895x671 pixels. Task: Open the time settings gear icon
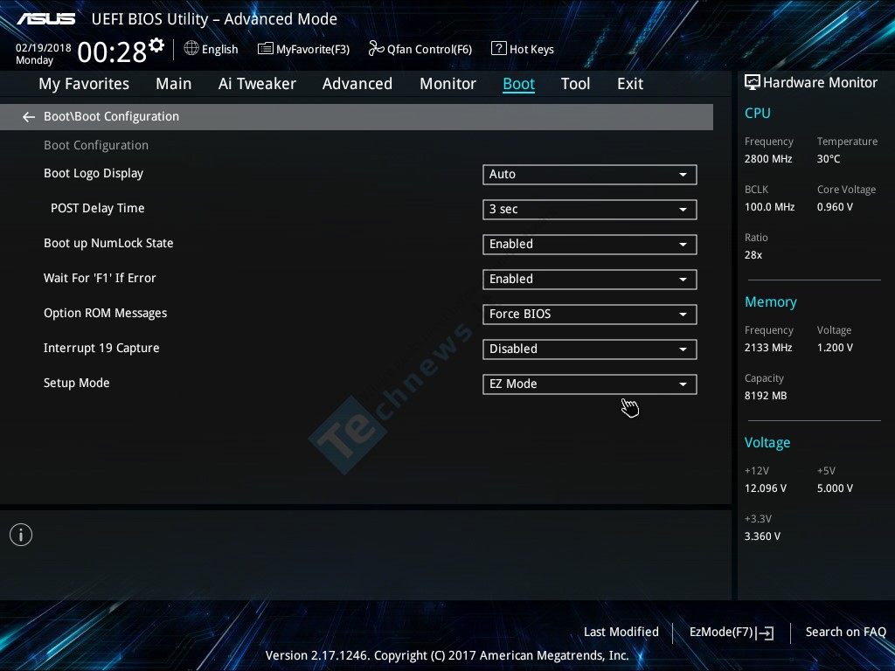156,45
